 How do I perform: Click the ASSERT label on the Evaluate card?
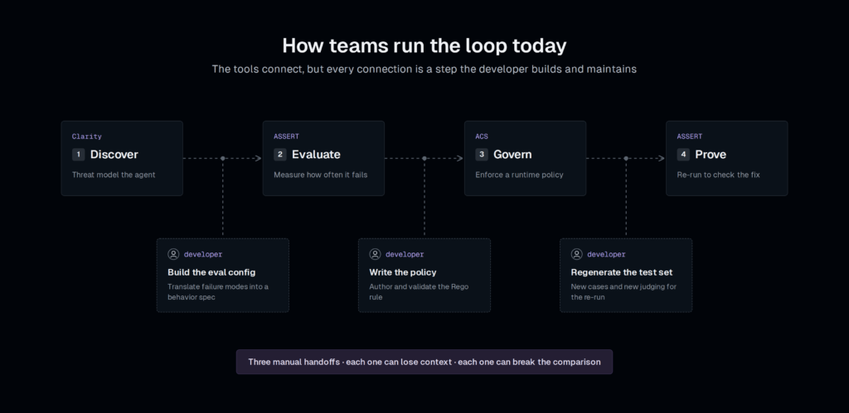coord(286,137)
